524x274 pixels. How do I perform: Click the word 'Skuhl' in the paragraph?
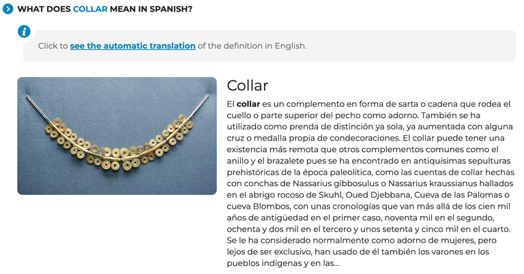click(x=330, y=195)
